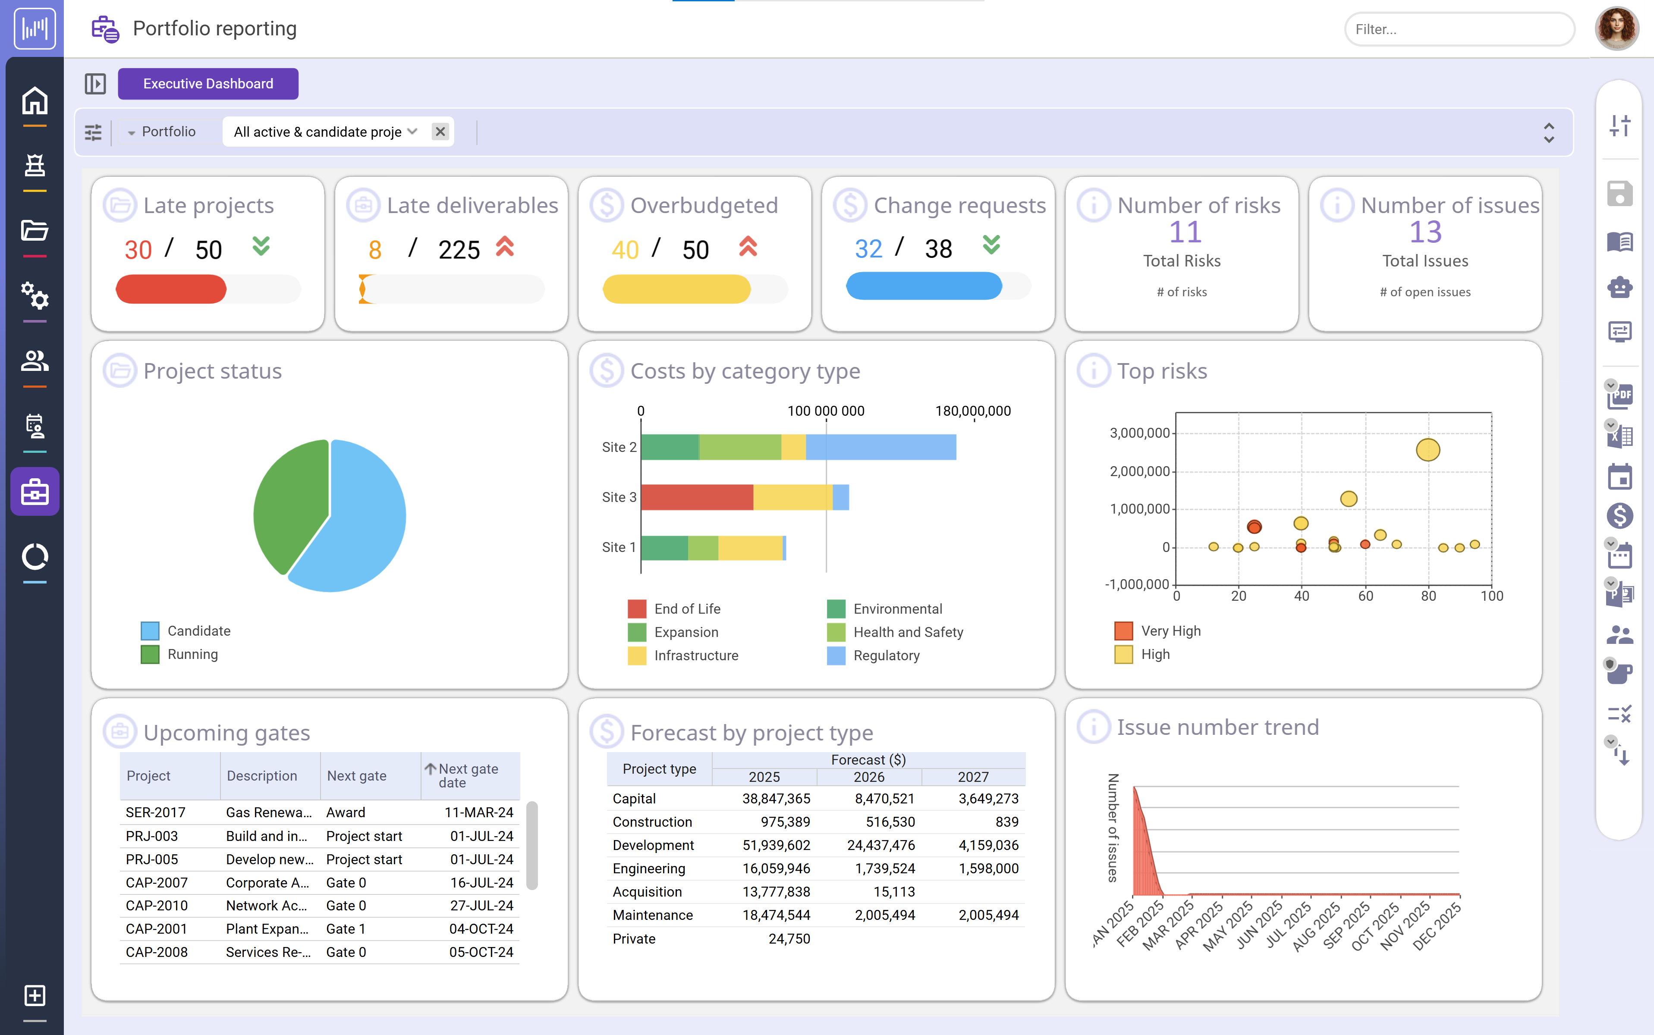Click the dollar cost icon in right panel
This screenshot has width=1654, height=1035.
tap(1620, 515)
